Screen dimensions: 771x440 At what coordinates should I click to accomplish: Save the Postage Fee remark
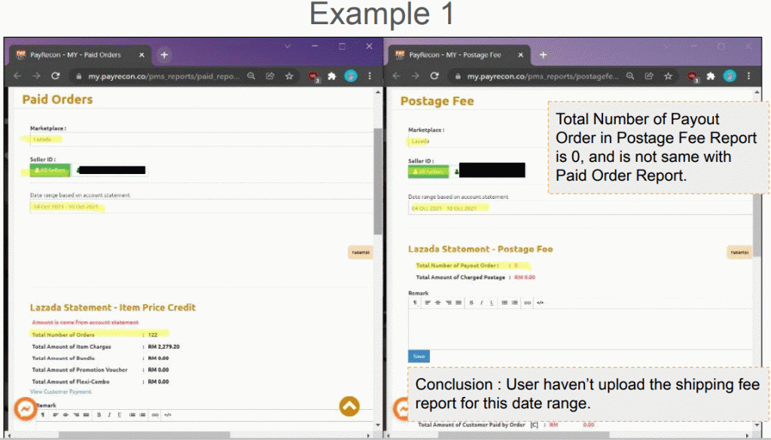pos(419,356)
